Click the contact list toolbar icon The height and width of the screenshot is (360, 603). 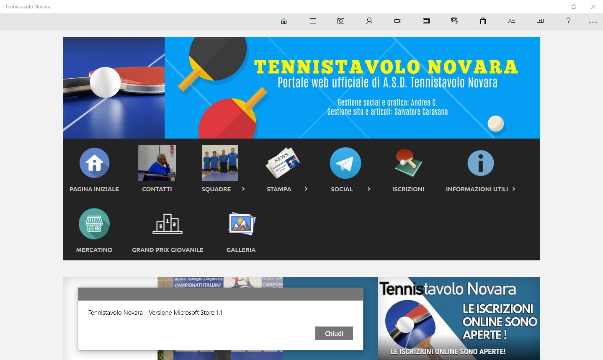pyautogui.click(x=512, y=21)
